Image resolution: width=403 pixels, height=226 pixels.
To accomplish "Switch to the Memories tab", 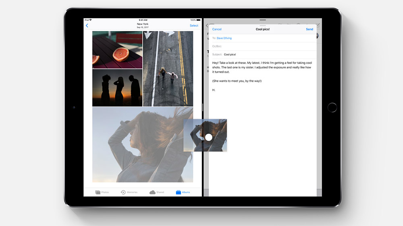I will click(129, 192).
